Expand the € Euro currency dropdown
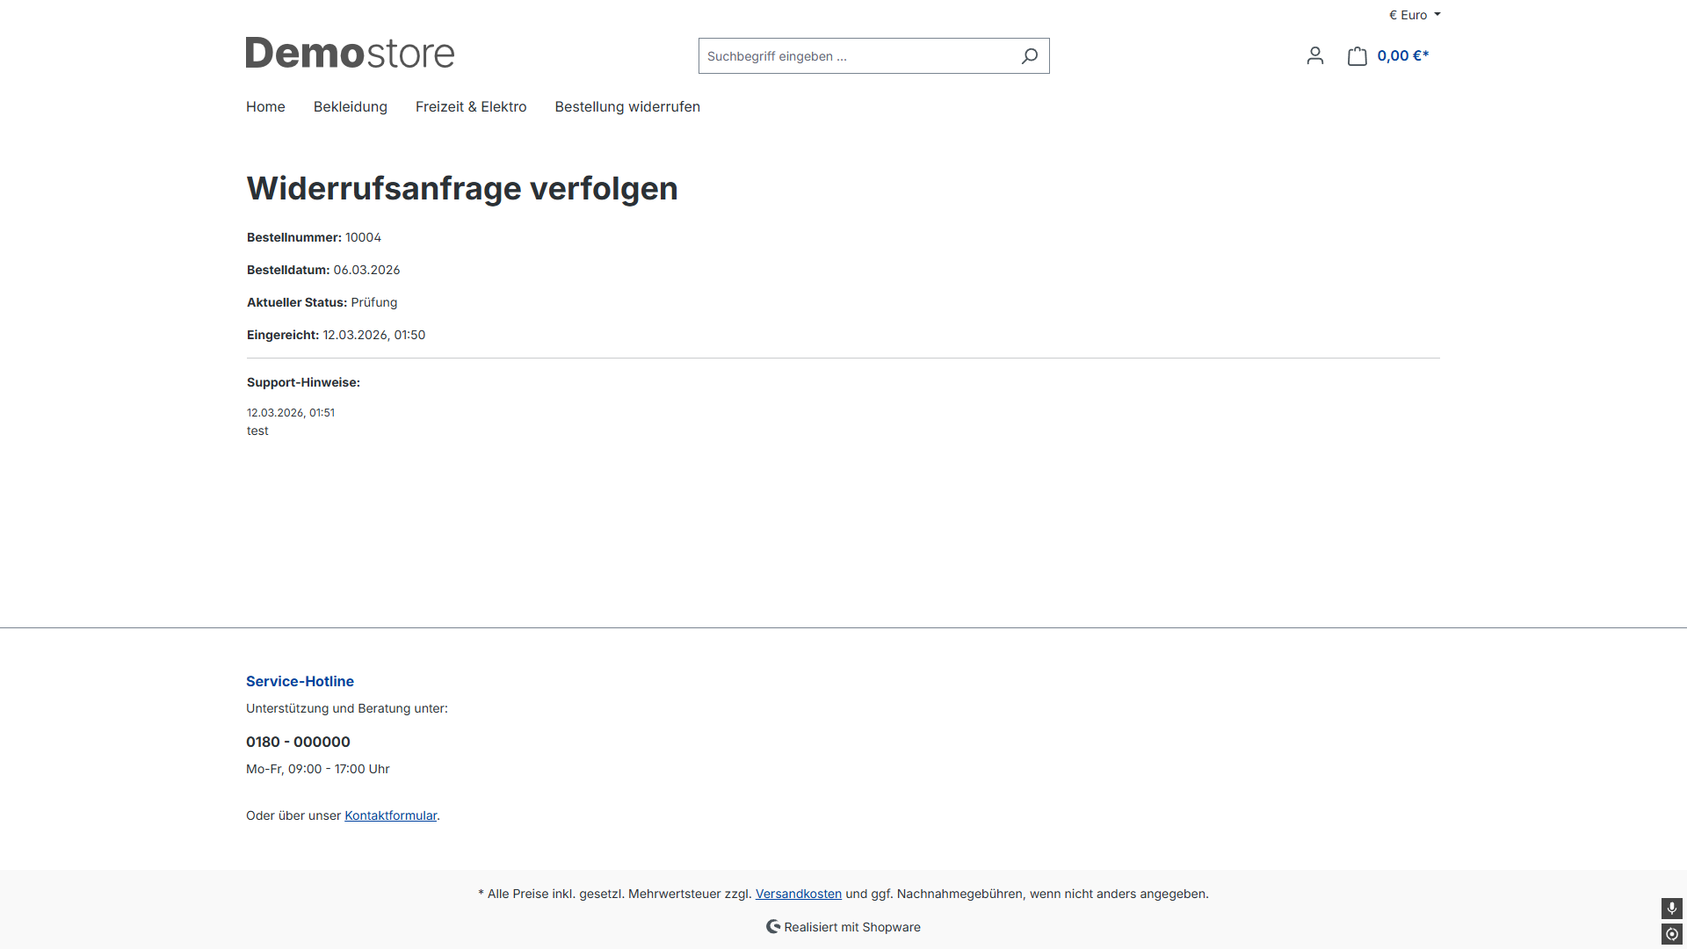This screenshot has height=949, width=1687. [x=1408, y=15]
